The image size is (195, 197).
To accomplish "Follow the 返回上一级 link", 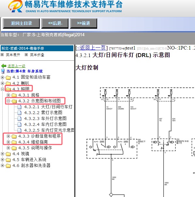I will tap(16, 66).
